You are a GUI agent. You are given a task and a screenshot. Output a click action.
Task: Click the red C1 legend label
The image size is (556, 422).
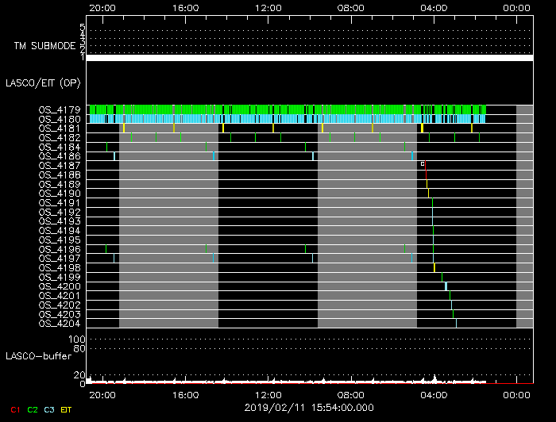pyautogui.click(x=14, y=409)
